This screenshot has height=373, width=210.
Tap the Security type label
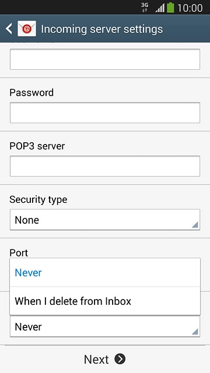38,200
